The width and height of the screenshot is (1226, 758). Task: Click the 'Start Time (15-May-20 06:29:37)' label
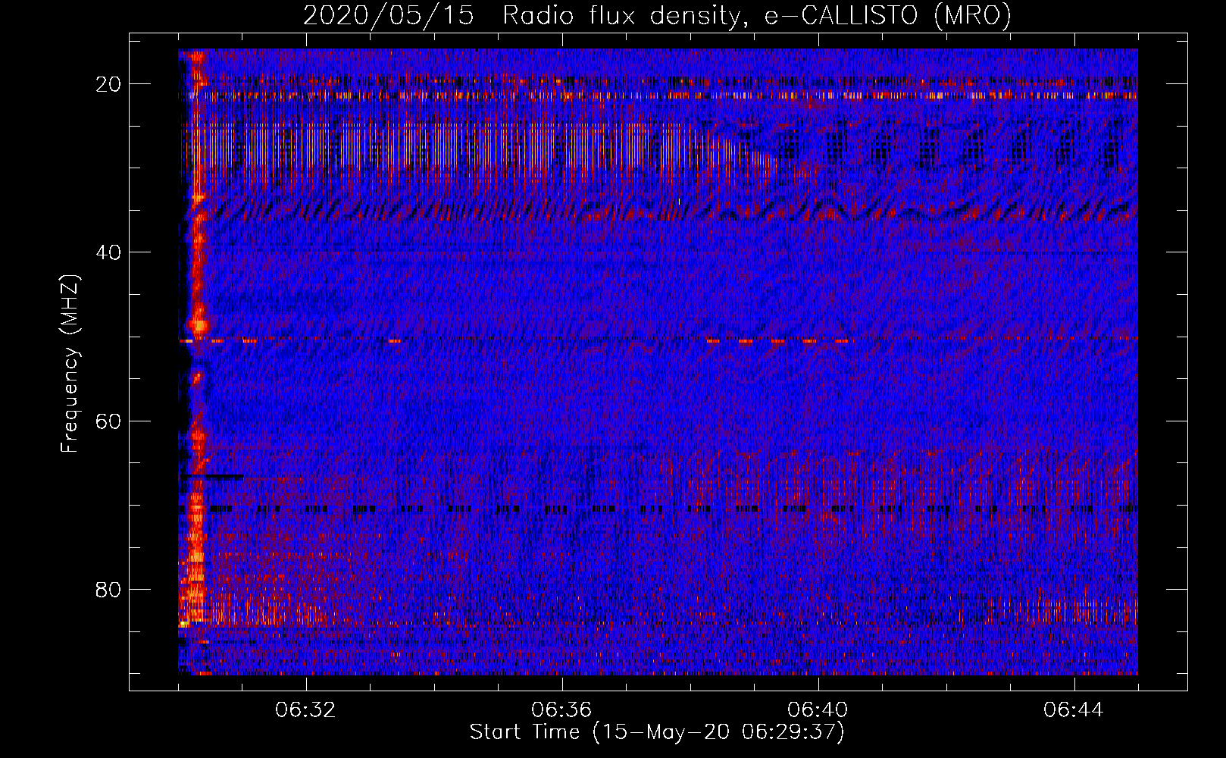tap(657, 732)
